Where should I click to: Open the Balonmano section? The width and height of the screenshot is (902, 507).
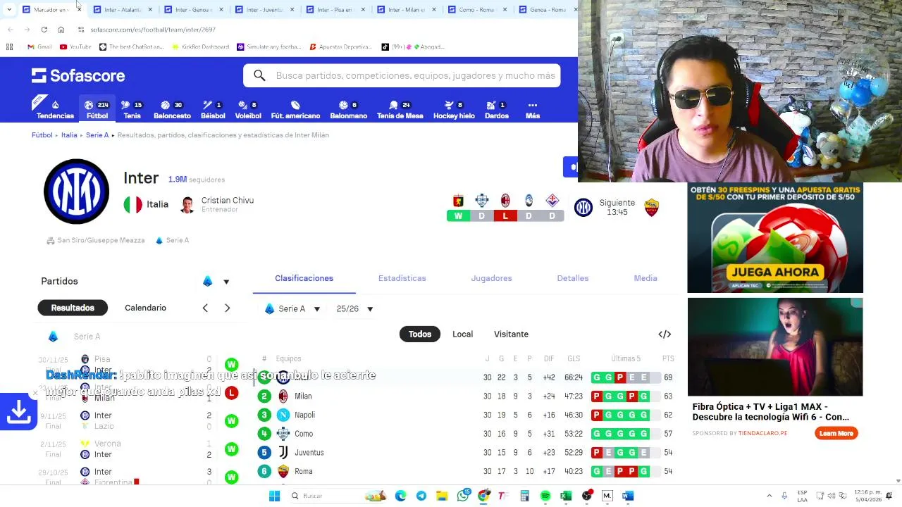point(348,109)
